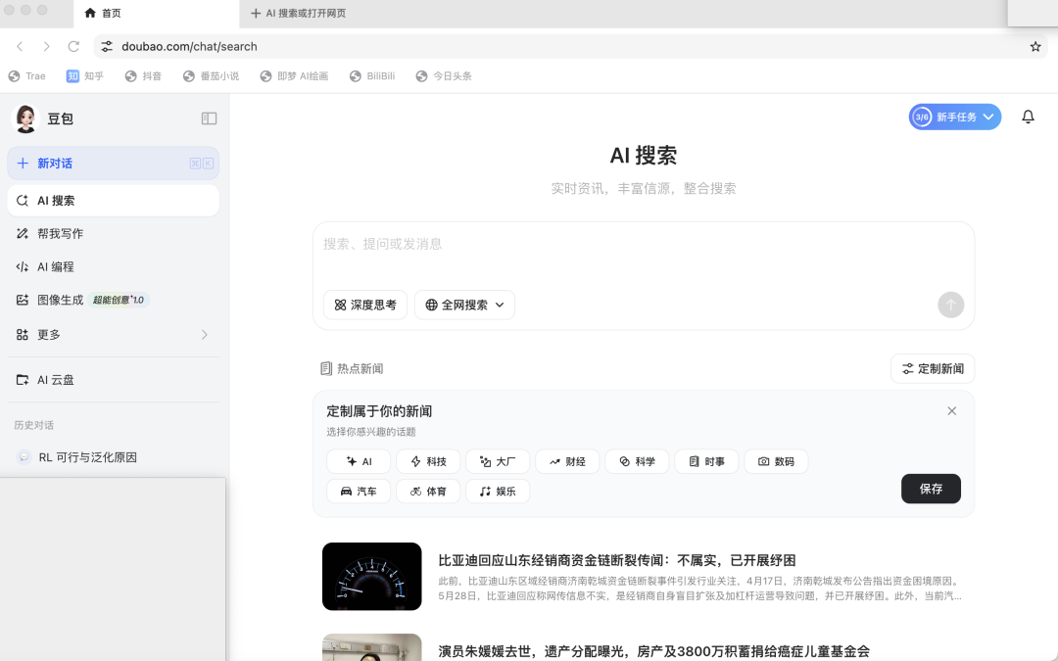Save the selected news topics with 保存
Screen dimensions: 1058x661
pyautogui.click(x=931, y=489)
